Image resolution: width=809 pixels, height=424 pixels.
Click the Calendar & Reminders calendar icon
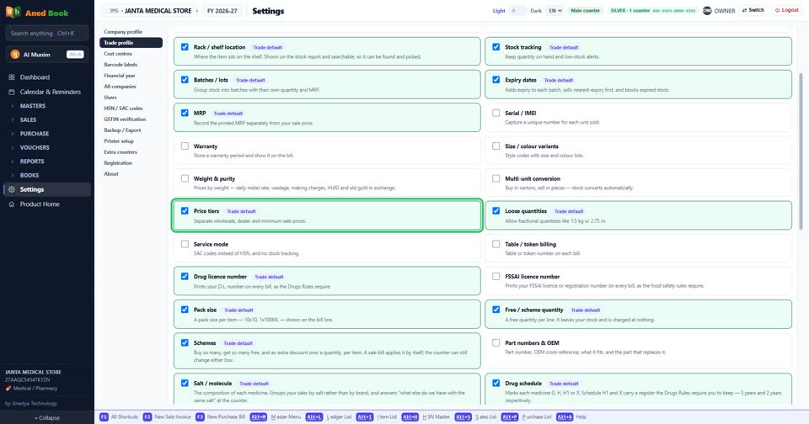pos(11,92)
